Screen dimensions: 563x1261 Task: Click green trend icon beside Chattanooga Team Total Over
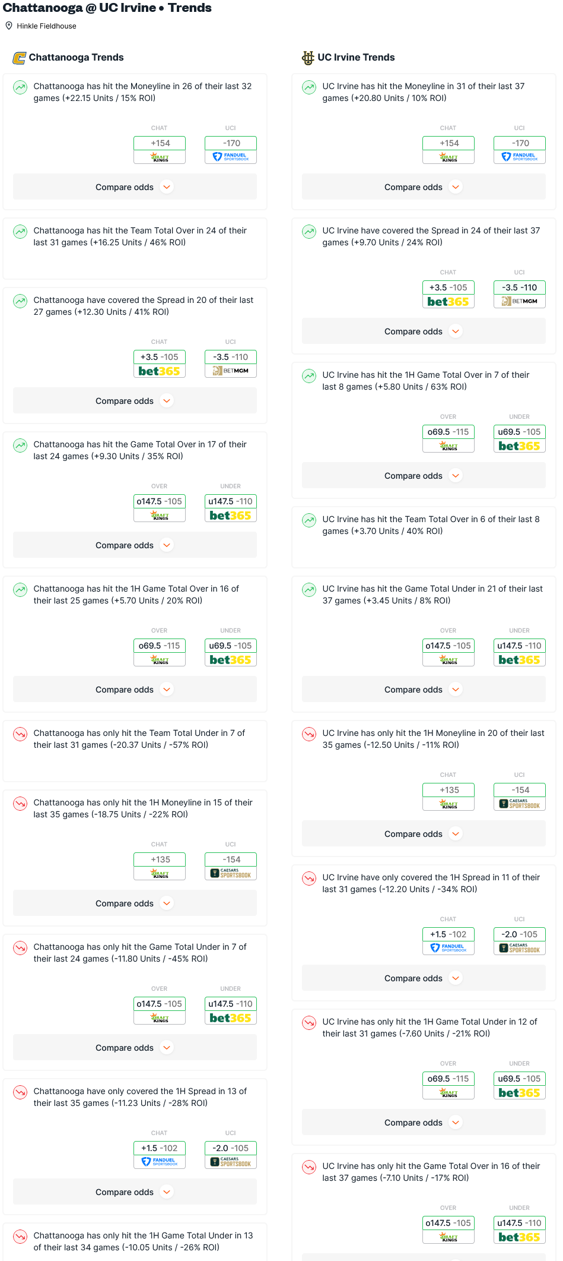[x=20, y=232]
